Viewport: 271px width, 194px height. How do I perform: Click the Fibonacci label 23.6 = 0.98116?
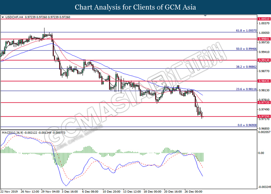pos(246,89)
